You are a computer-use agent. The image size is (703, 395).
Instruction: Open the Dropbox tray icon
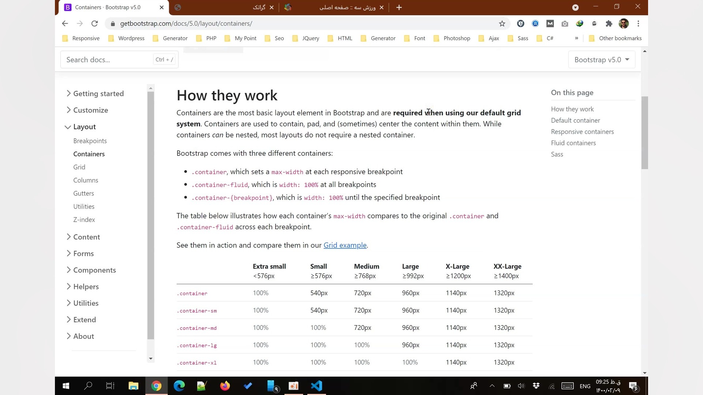pos(536,386)
